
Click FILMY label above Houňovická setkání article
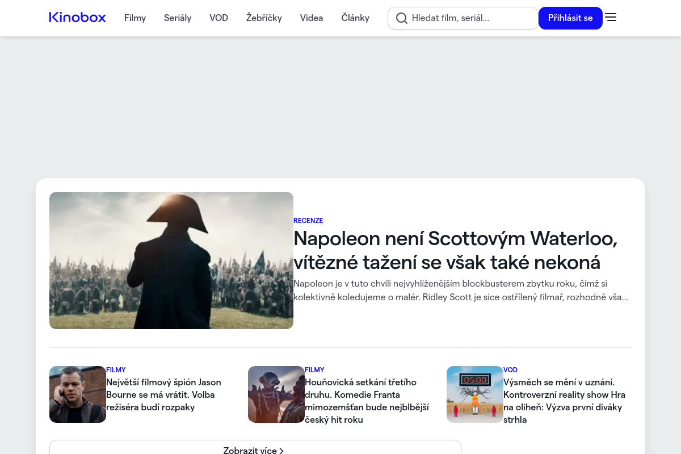pos(314,370)
